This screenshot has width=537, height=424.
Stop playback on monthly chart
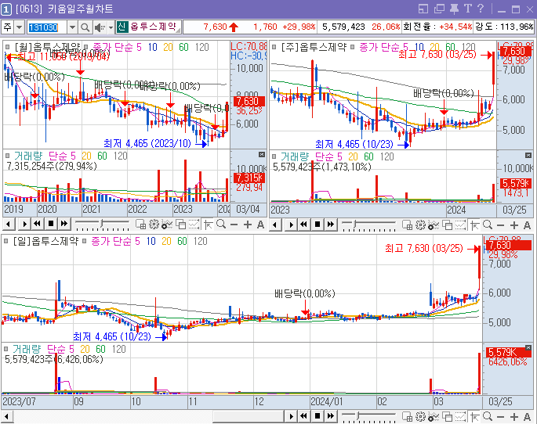click(51, 225)
